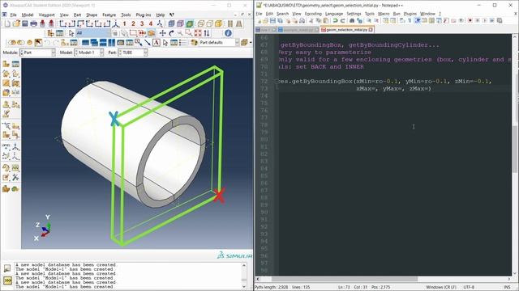Click the Partition Edge tool in the toolbox

point(6,125)
